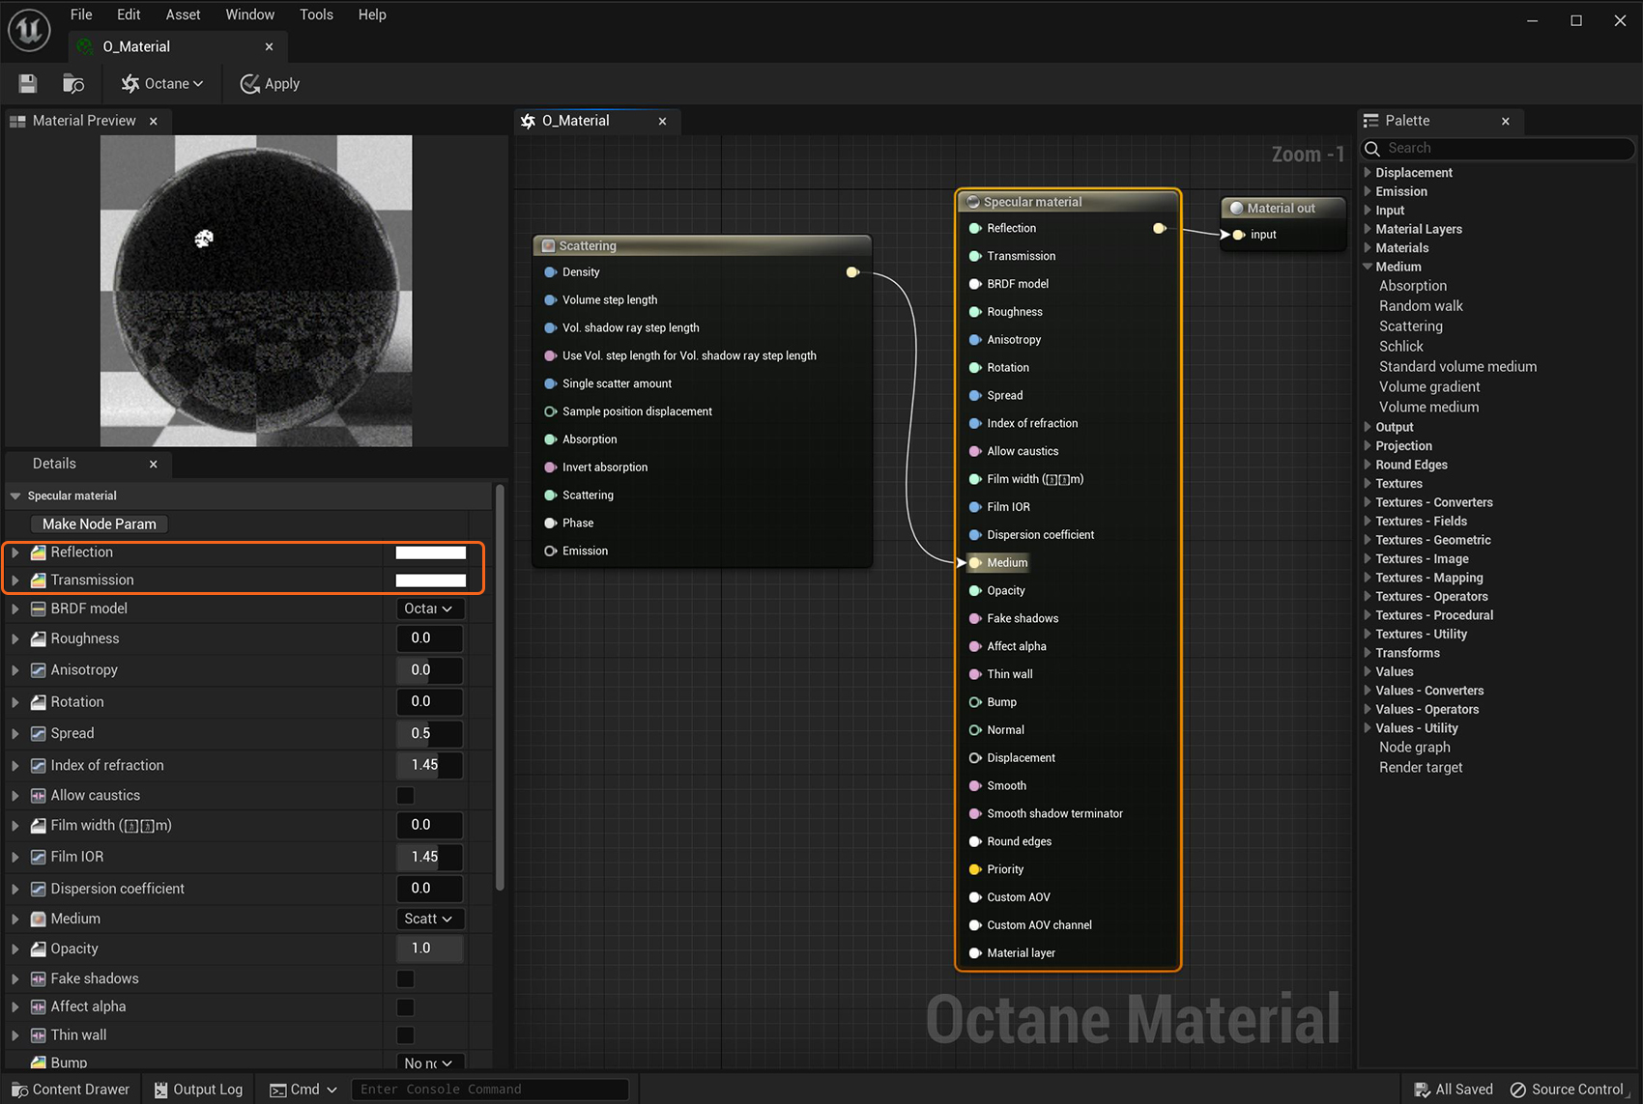Click the Index of refraction node pin
Image resolution: width=1643 pixels, height=1104 pixels.
(x=975, y=423)
